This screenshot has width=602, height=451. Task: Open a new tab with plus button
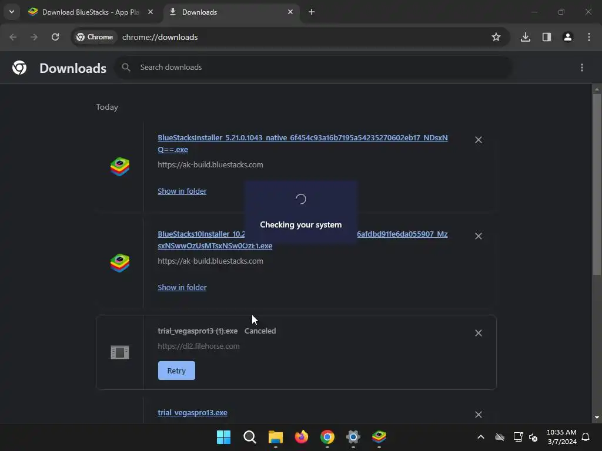point(312,12)
